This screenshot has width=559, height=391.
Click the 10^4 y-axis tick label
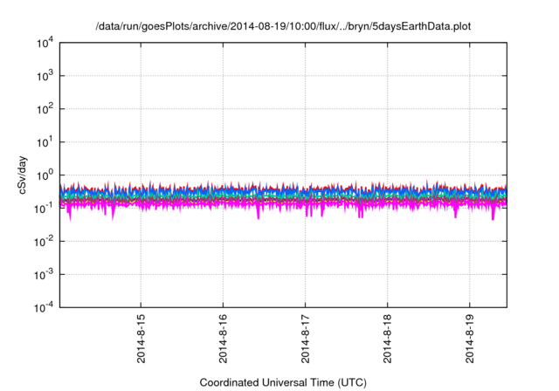point(45,43)
